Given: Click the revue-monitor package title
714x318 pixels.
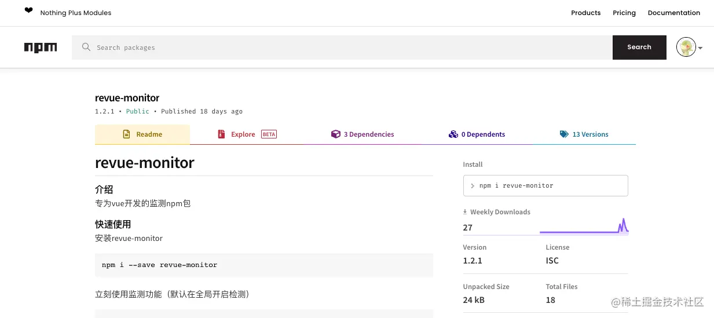Looking at the screenshot, I should [127, 98].
